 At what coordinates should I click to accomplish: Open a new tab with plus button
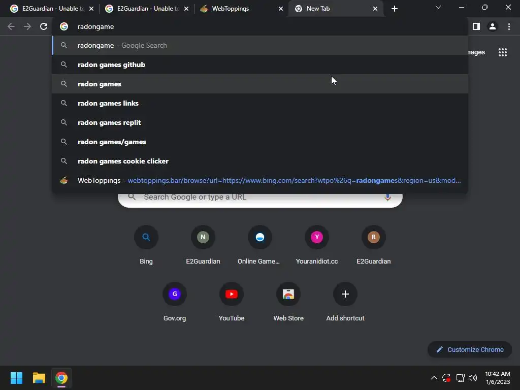click(x=394, y=9)
